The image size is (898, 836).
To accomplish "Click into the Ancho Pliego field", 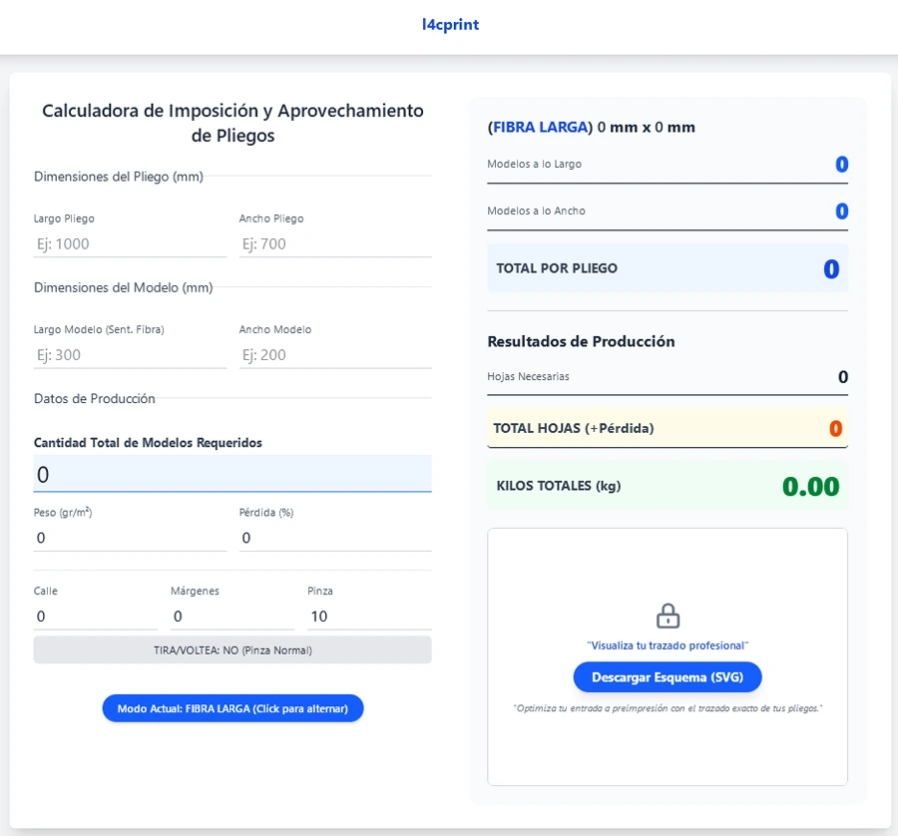I will 334,244.
